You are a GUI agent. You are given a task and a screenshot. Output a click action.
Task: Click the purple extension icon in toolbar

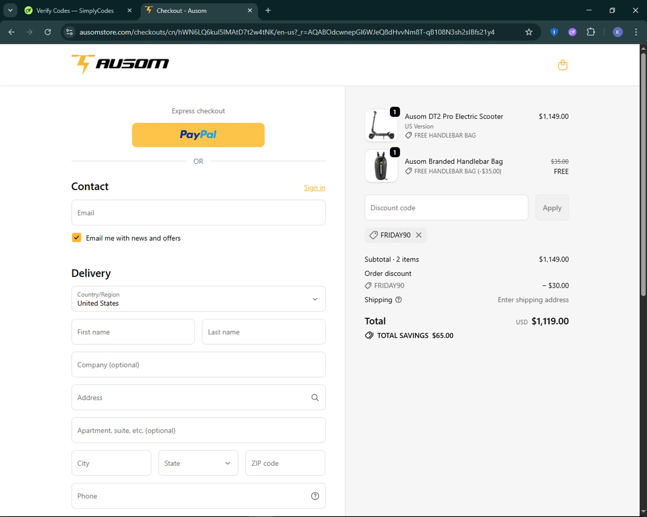pyautogui.click(x=572, y=32)
